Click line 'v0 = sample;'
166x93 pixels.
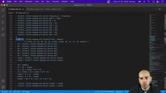[x=23, y=65]
